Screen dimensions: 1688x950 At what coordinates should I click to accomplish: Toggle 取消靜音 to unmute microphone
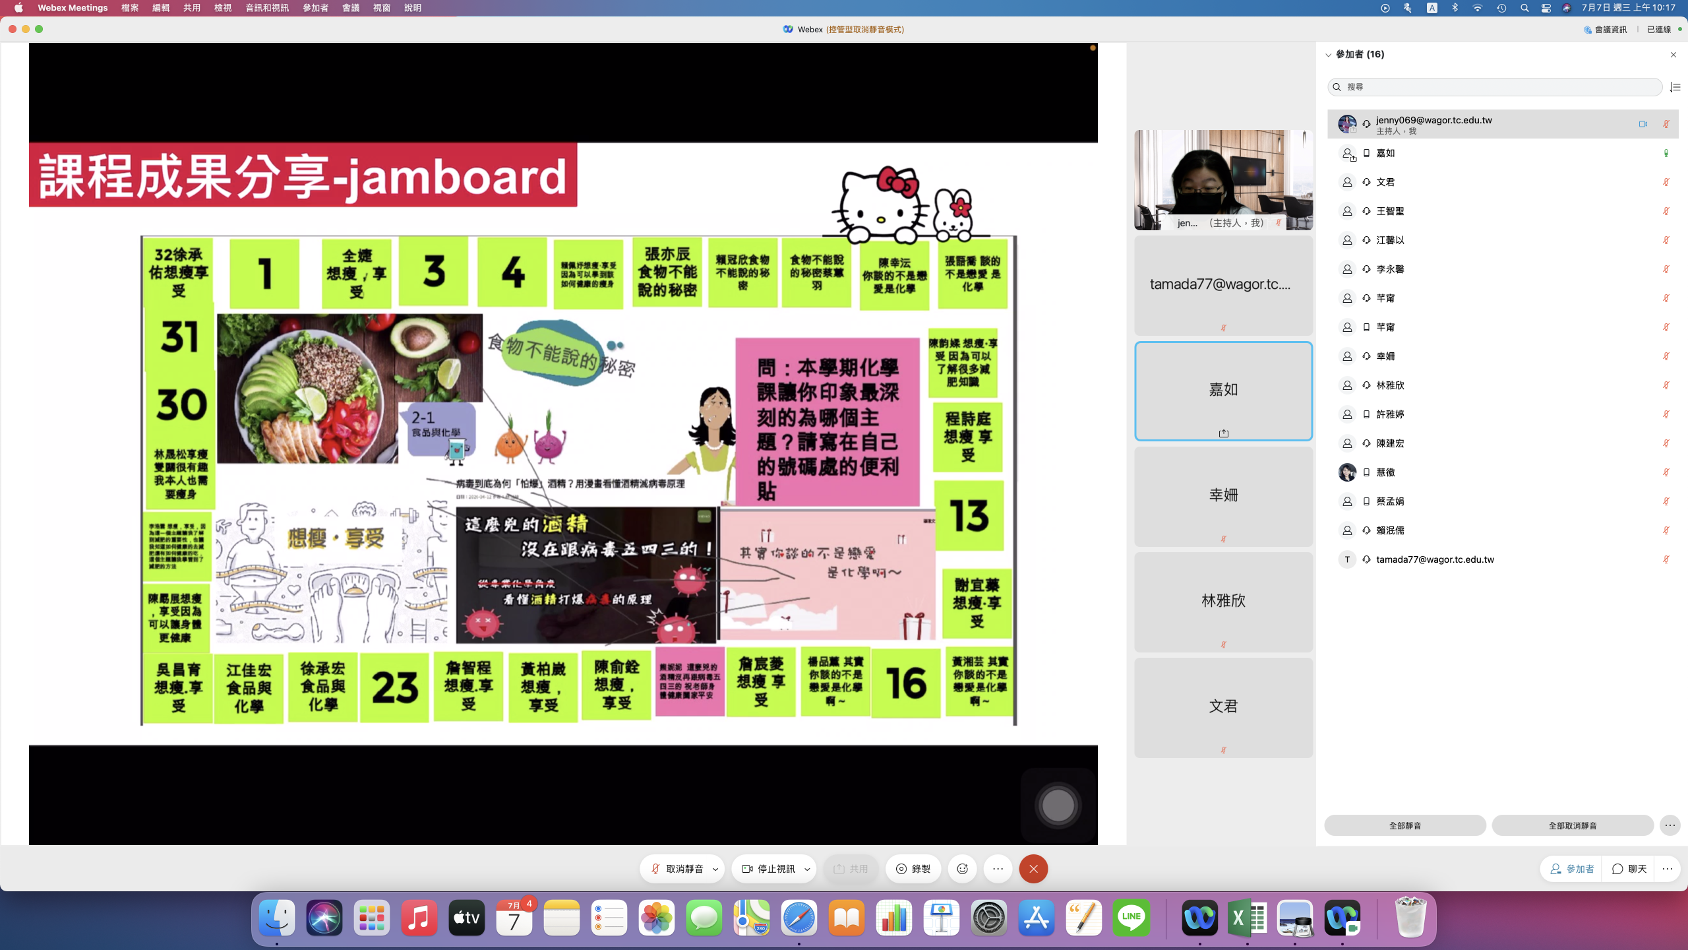(x=677, y=869)
